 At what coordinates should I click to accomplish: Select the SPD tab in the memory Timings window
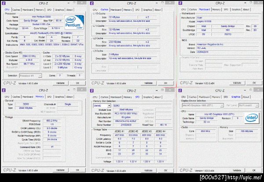pyautogui.click(x=49, y=97)
